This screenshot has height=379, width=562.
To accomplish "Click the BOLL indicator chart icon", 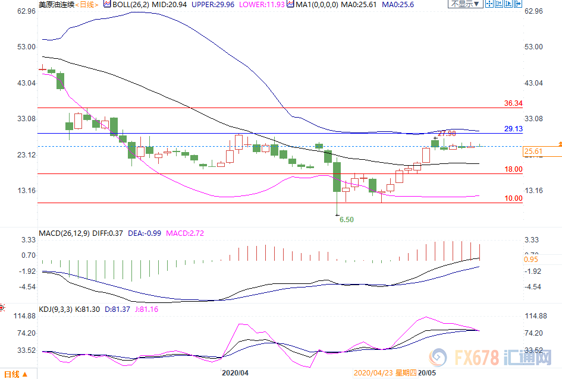I will 107,4.
